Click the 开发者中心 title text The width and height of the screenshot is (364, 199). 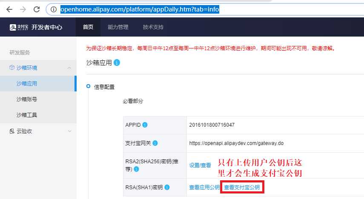point(47,27)
